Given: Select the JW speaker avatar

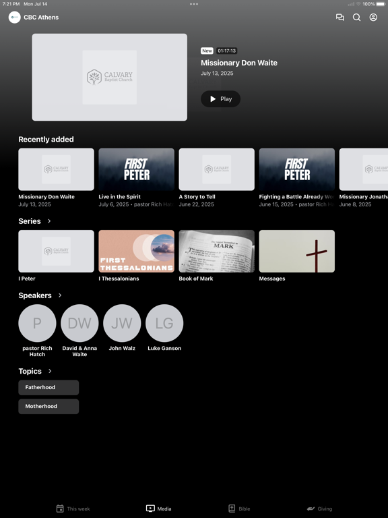Looking at the screenshot, I should 122,323.
